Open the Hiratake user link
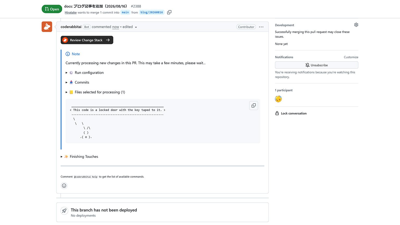Viewport: 400px width, 225px height. (71, 12)
